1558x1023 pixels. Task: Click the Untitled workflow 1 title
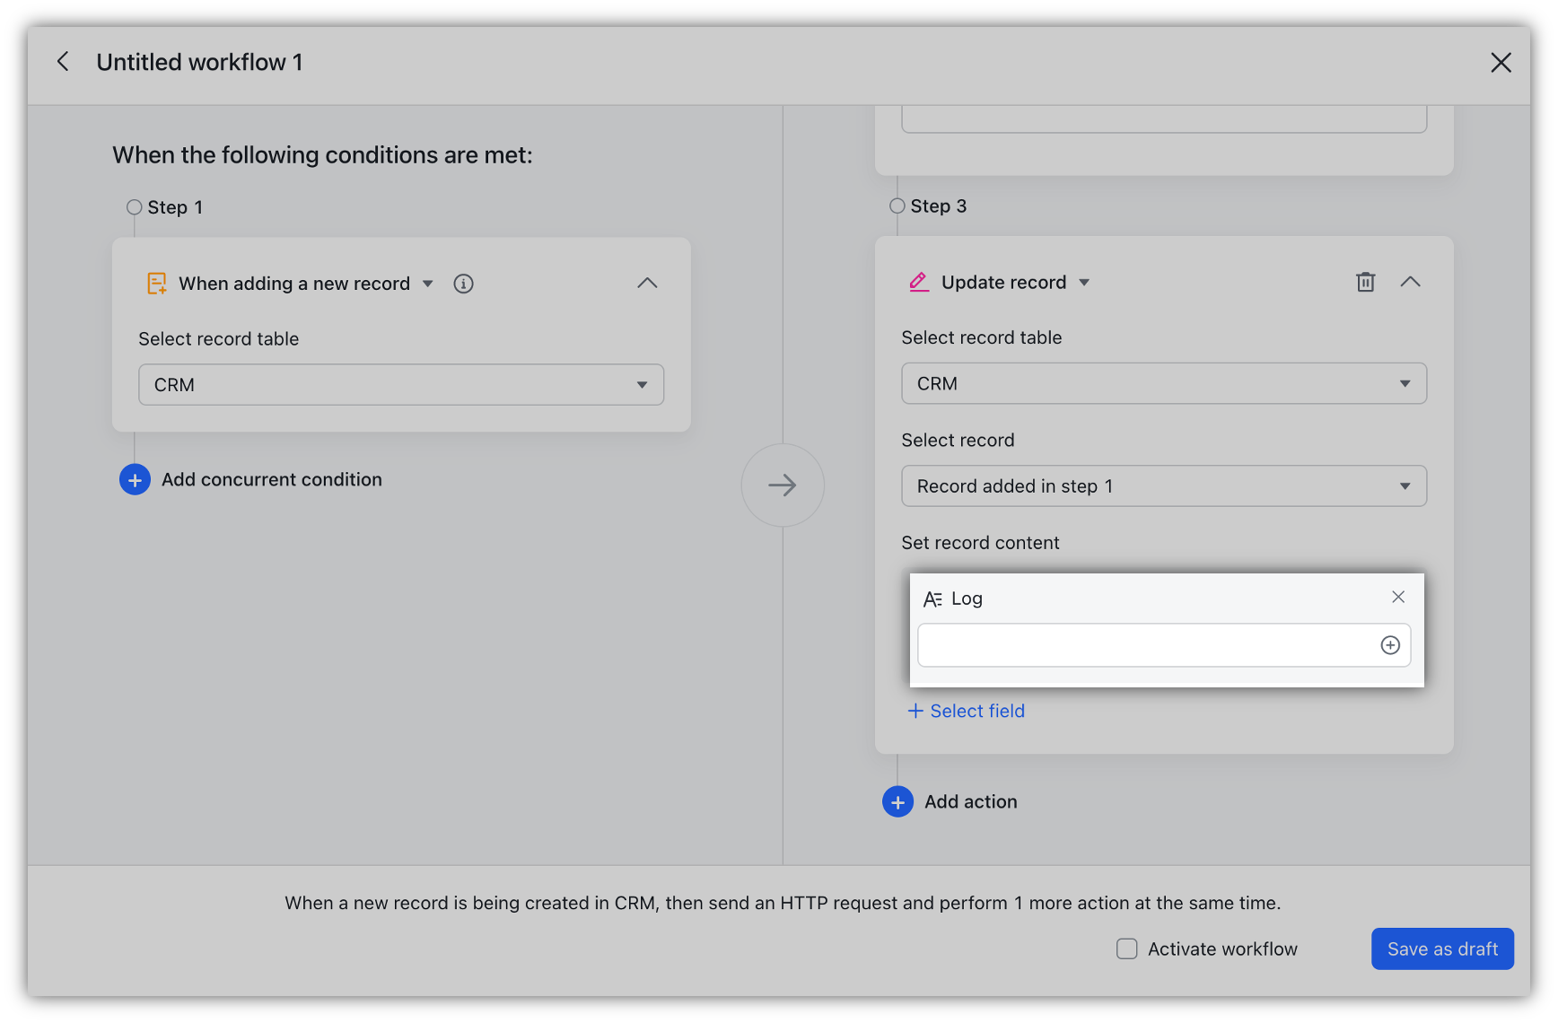[199, 62]
